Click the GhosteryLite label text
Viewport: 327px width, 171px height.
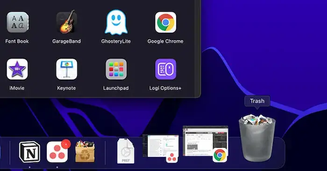[x=116, y=41]
